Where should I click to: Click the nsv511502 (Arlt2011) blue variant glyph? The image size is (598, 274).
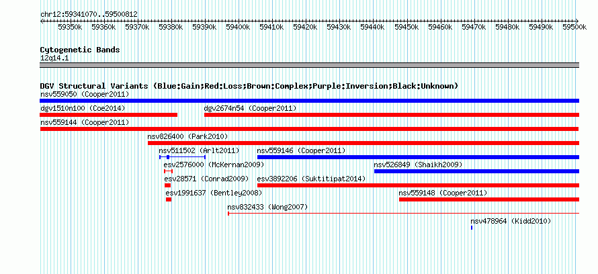coord(182,157)
